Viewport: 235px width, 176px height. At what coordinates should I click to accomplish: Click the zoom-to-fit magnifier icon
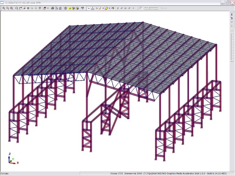(12, 8)
